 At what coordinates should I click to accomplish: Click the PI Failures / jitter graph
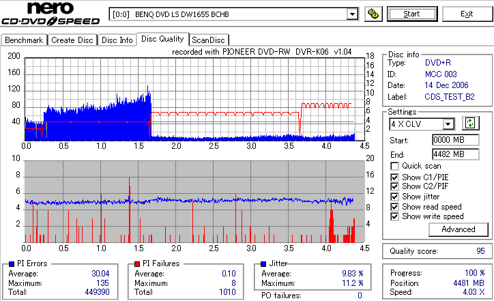click(x=194, y=202)
